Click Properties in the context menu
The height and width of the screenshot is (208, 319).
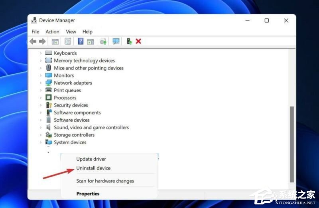(88, 194)
